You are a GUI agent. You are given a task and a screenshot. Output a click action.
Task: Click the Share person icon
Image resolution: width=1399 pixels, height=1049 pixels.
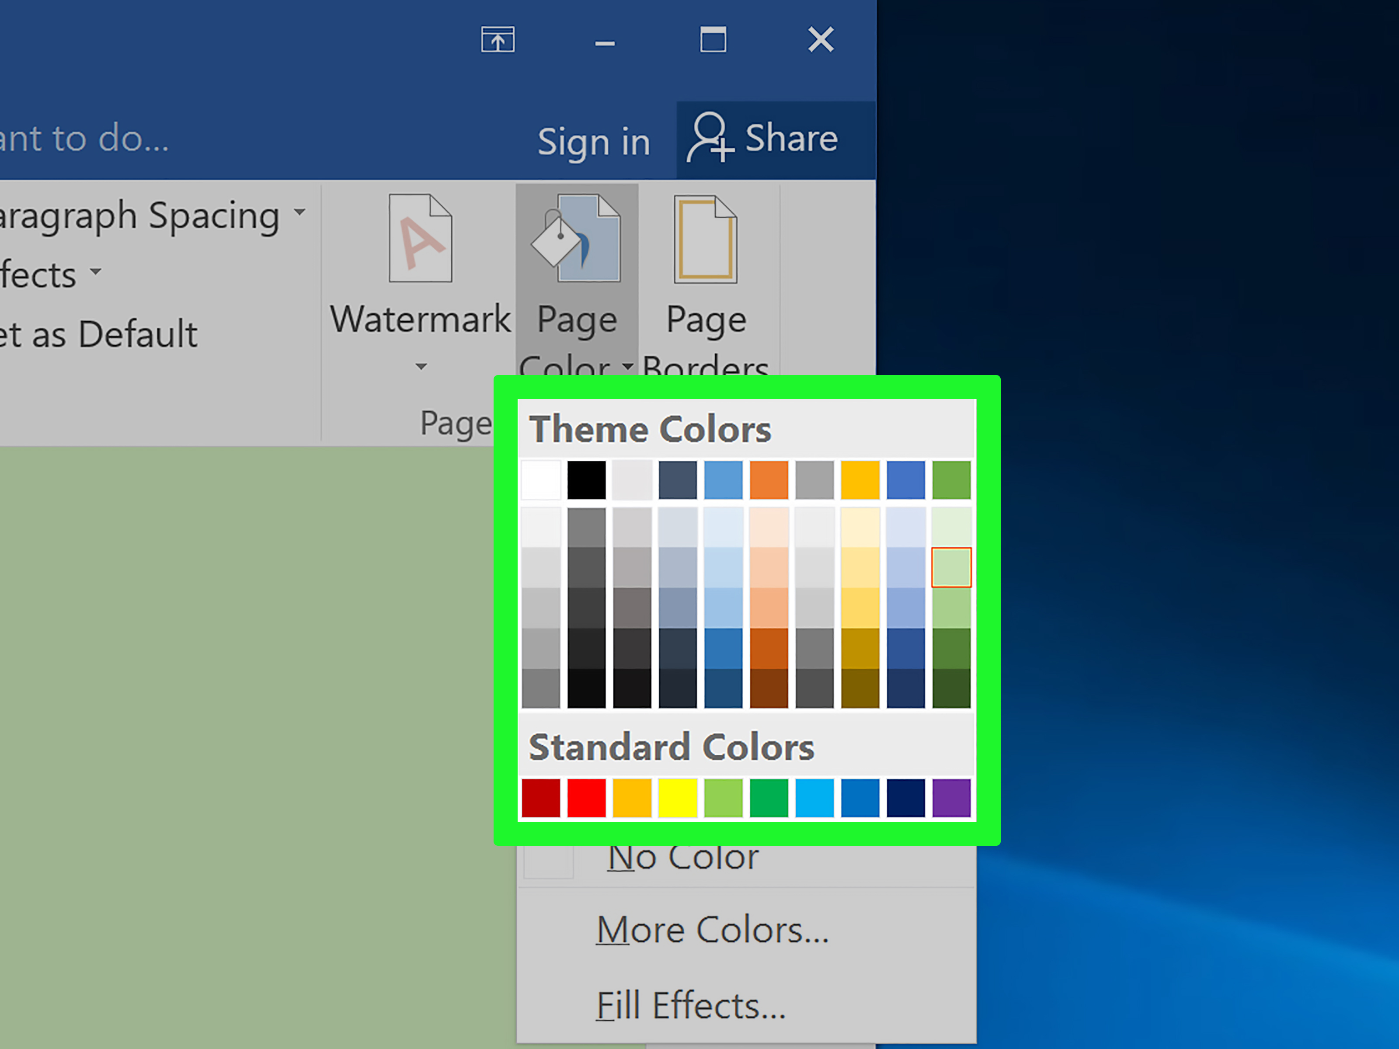(710, 138)
